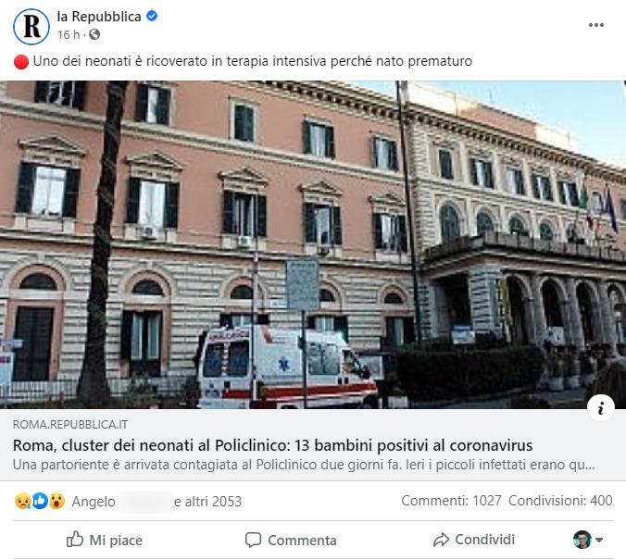Open the Policlinico article headline link
This screenshot has width=626, height=560.
[x=272, y=445]
